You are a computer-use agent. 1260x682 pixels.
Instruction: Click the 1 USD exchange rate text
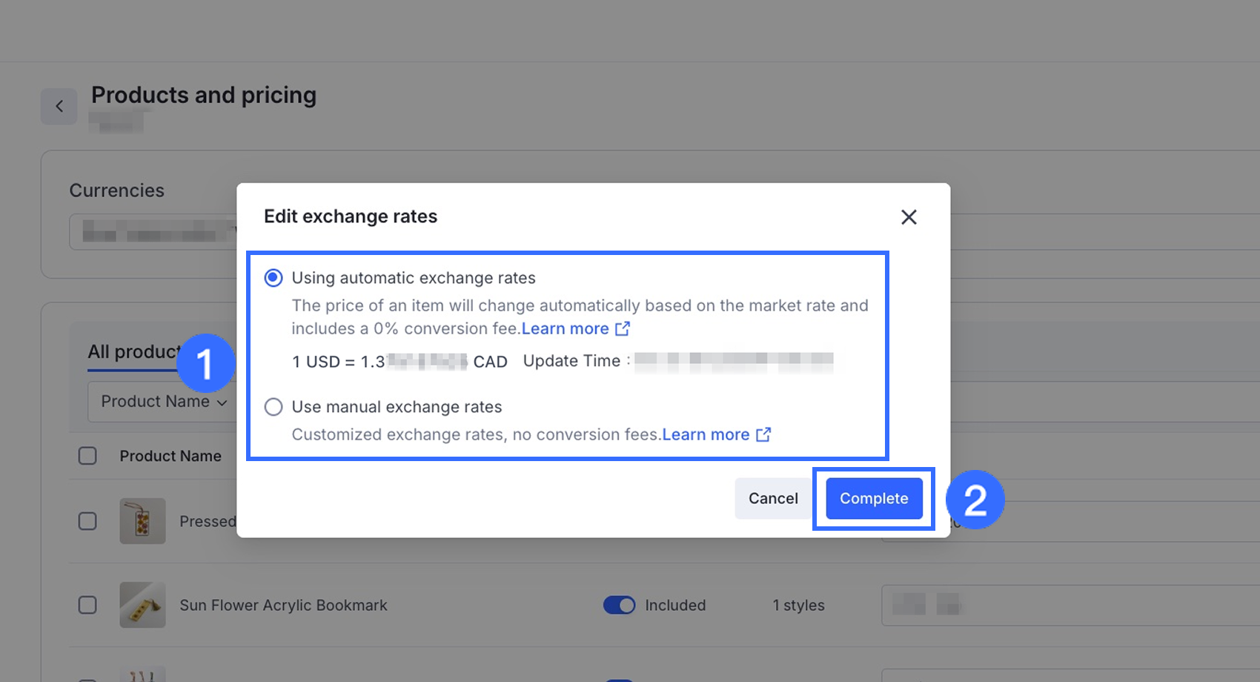[399, 362]
